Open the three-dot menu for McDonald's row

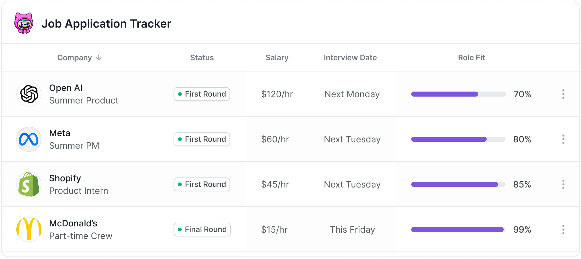click(x=563, y=230)
